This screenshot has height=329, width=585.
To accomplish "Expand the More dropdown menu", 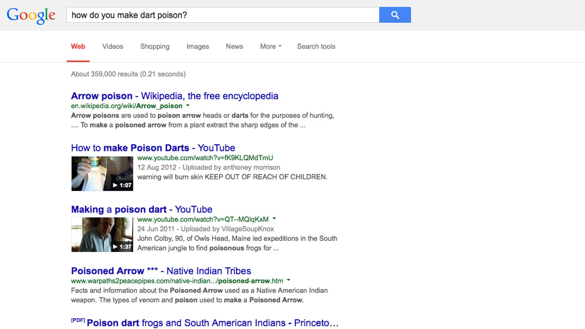I will pos(271,47).
